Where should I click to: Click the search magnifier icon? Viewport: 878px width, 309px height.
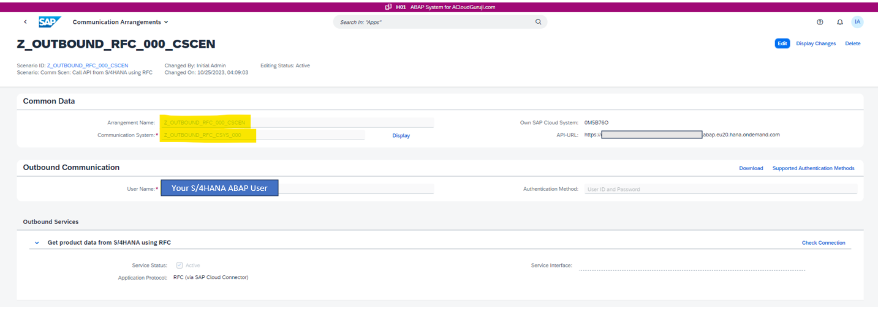tap(538, 22)
